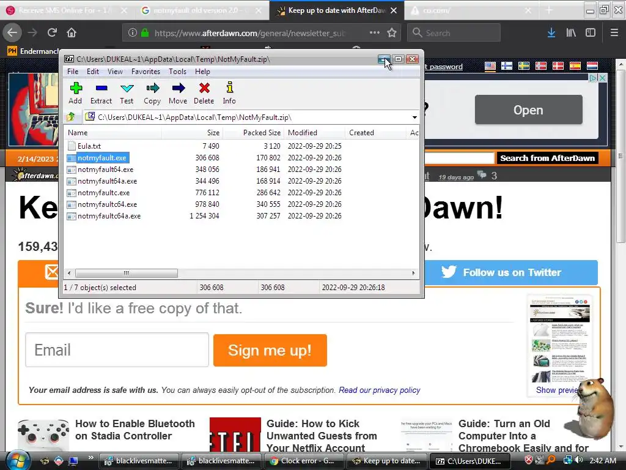This screenshot has height=470, width=626.
Task: Click the Email input field
Action: [x=117, y=349]
